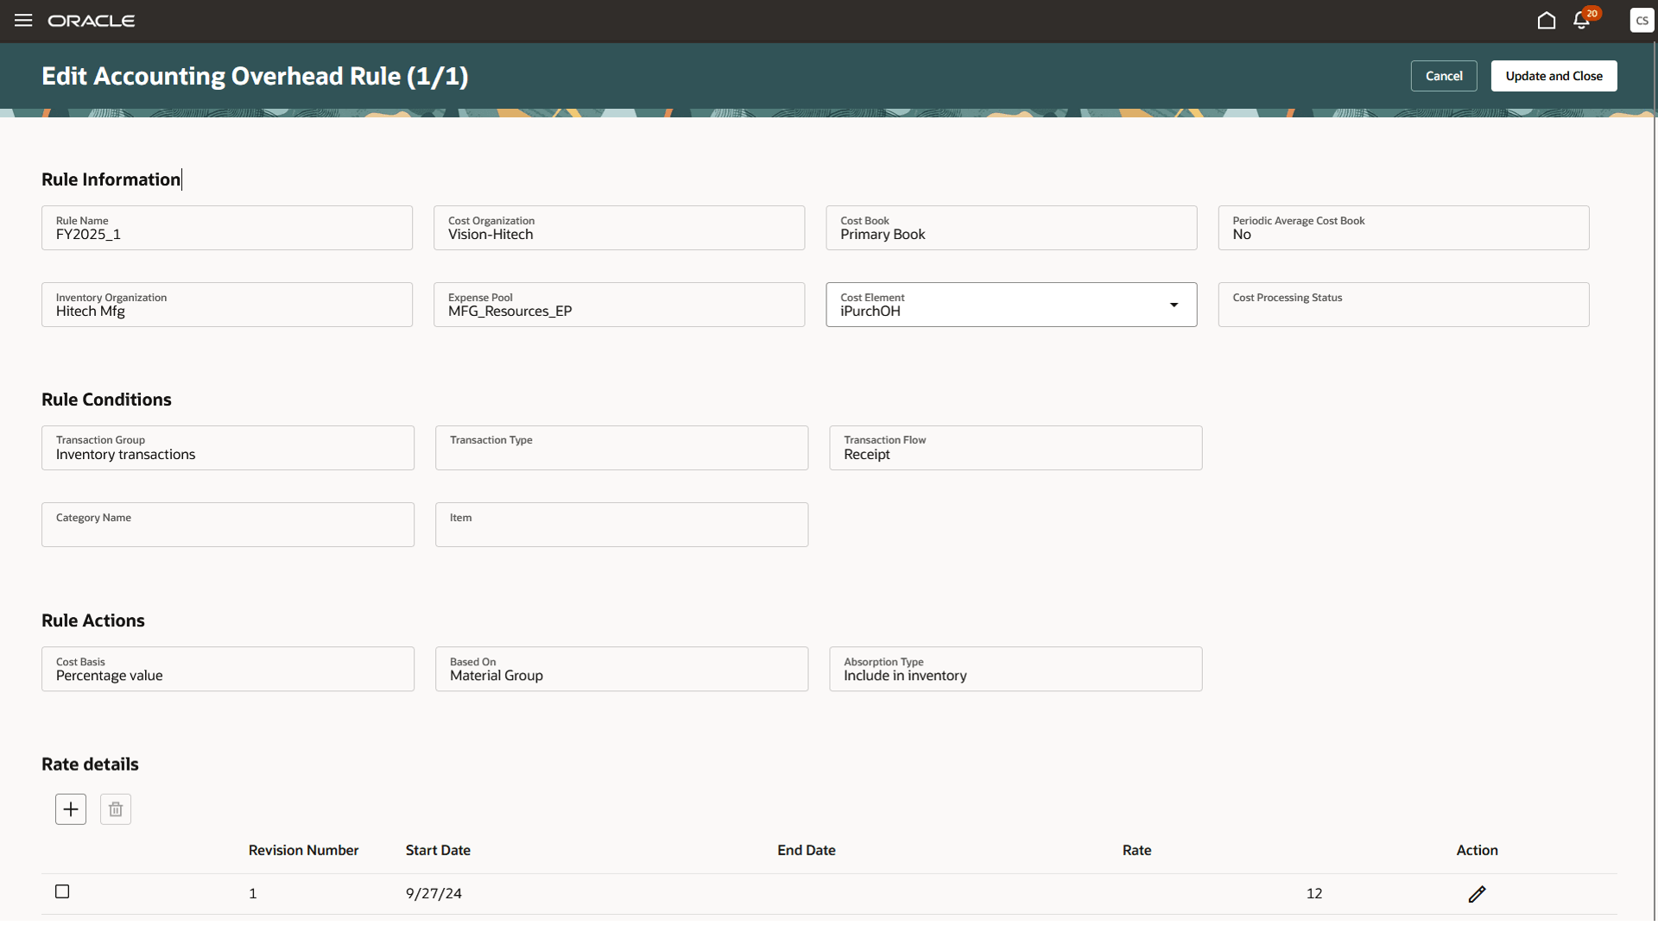The height and width of the screenshot is (932, 1658).
Task: Click Update and Close button
Action: tap(1554, 76)
